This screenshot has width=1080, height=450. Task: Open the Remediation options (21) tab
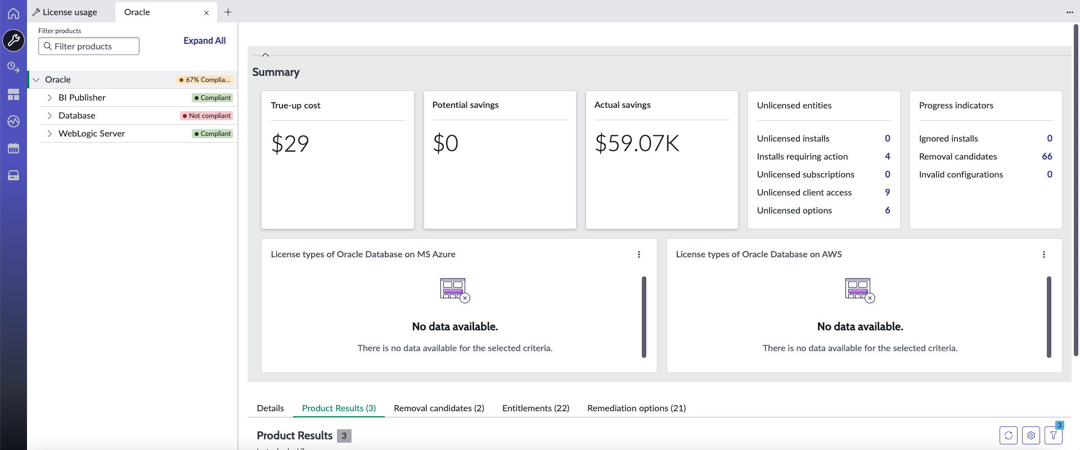pyautogui.click(x=637, y=408)
